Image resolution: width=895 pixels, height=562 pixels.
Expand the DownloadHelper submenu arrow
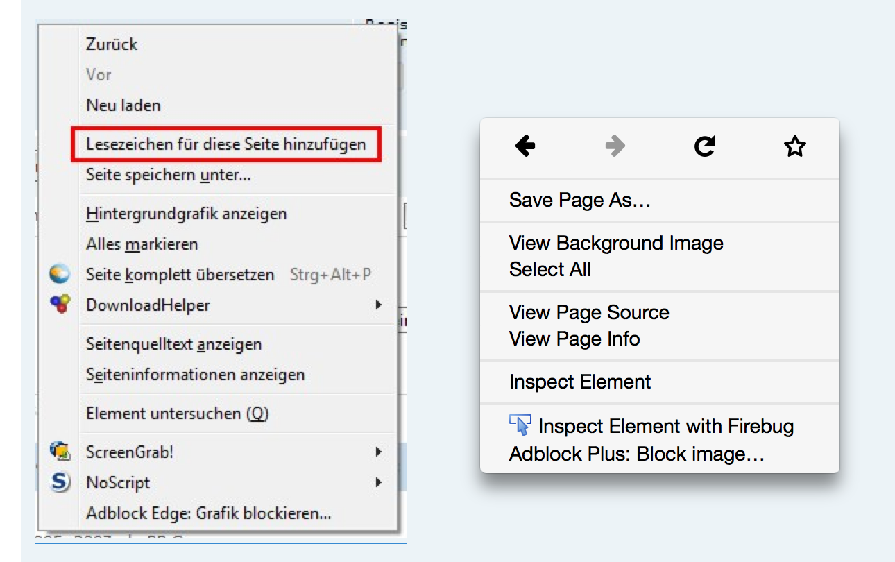(x=378, y=305)
